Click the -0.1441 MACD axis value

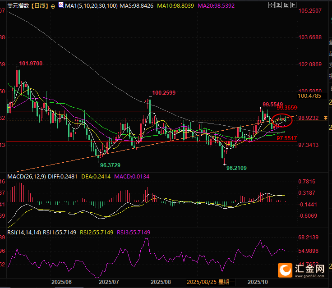click(308, 205)
